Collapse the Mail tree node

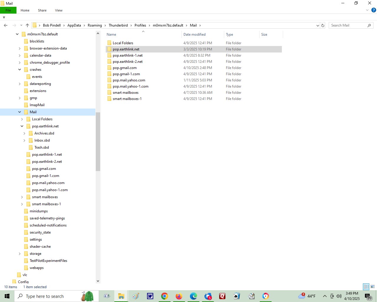click(x=19, y=112)
